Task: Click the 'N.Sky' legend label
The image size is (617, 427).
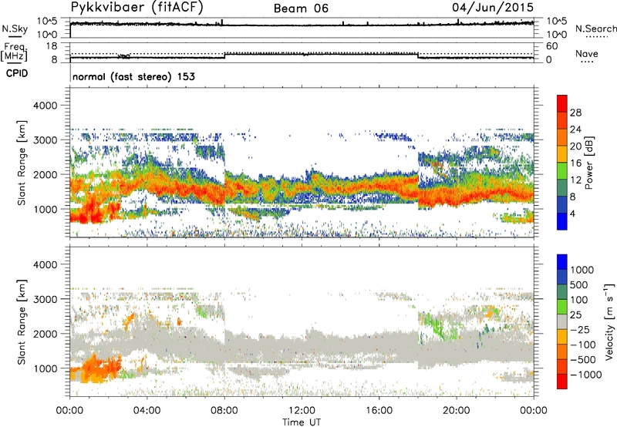Action: point(15,29)
